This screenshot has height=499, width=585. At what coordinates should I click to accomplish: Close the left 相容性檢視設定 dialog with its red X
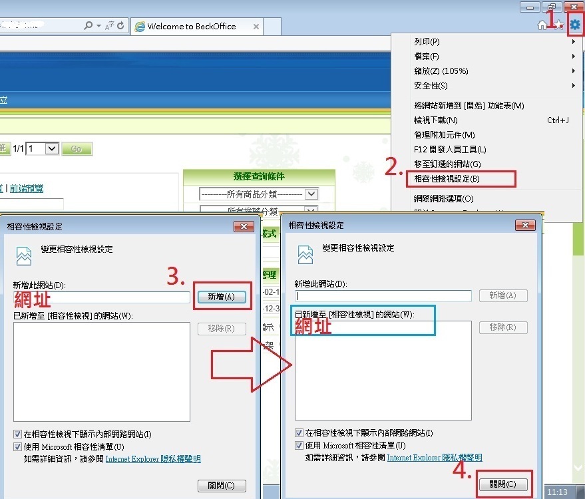[244, 227]
